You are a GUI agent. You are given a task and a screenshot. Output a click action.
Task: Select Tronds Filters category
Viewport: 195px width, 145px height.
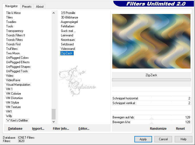click(14, 40)
